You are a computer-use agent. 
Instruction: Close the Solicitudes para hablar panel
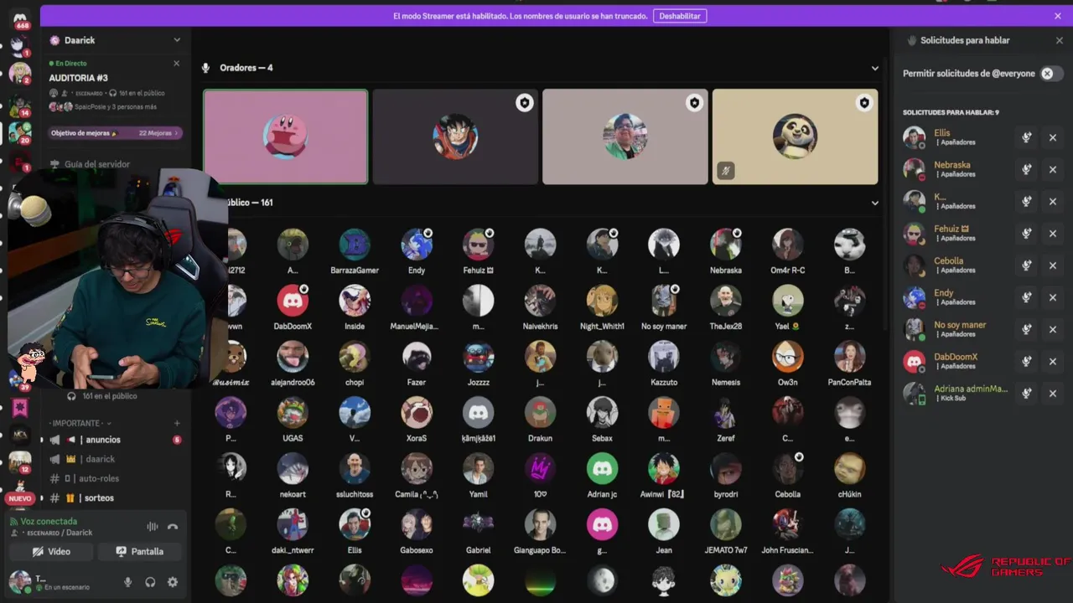(1059, 40)
